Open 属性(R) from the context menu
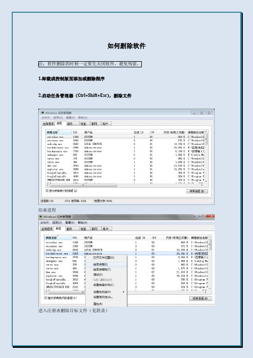The width and height of the screenshot is (253, 358). pyautogui.click(x=98, y=304)
